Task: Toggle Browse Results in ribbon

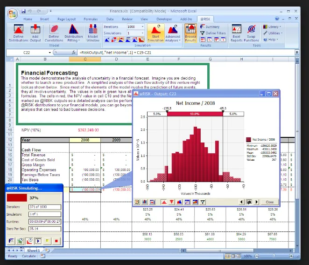Action: (190, 33)
